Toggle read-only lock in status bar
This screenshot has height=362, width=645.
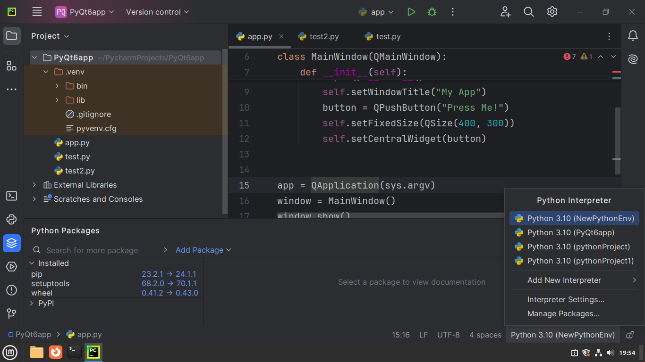point(630,335)
